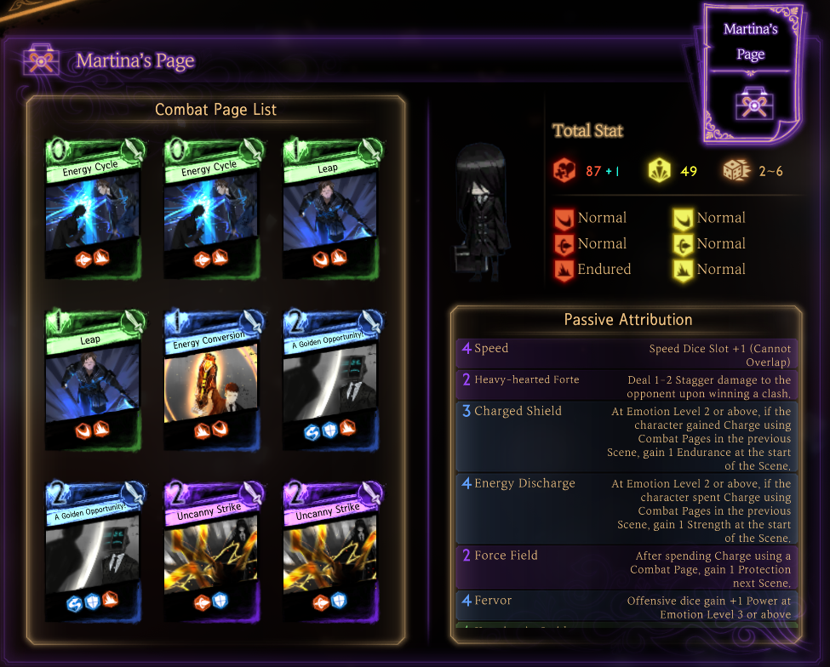
Task: Click the gift box icon on the bookmark
Action: [x=754, y=104]
